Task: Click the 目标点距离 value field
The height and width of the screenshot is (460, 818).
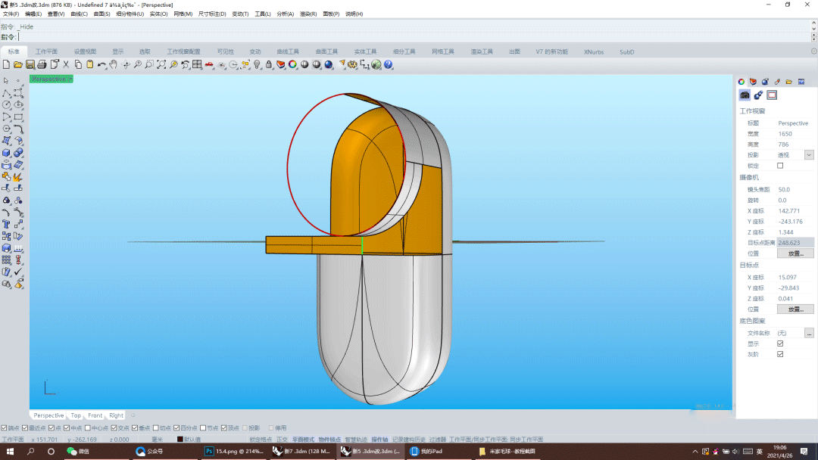Action: tap(795, 243)
